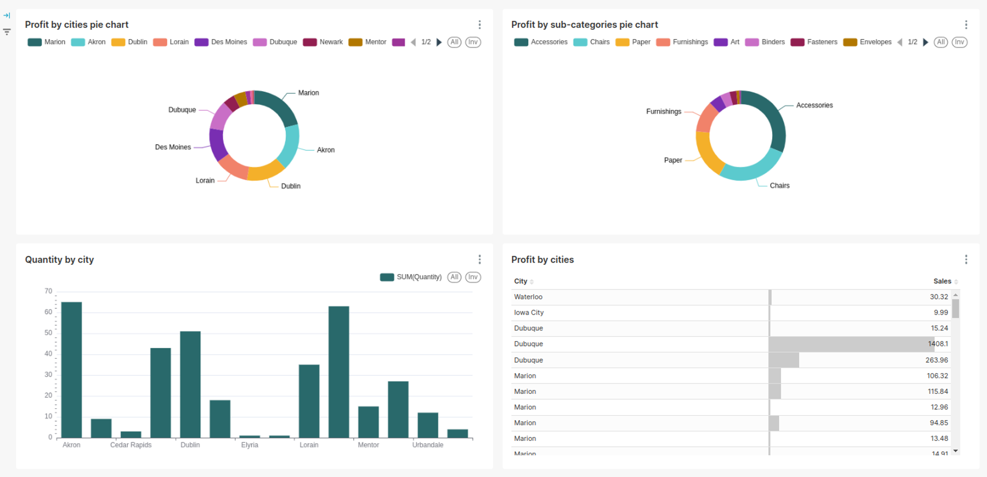Screen dimensions: 987x477
Task: Sort the Sales column using its sort icon
Action: (x=955, y=281)
